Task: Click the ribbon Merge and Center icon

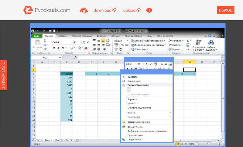Action: pos(108,45)
